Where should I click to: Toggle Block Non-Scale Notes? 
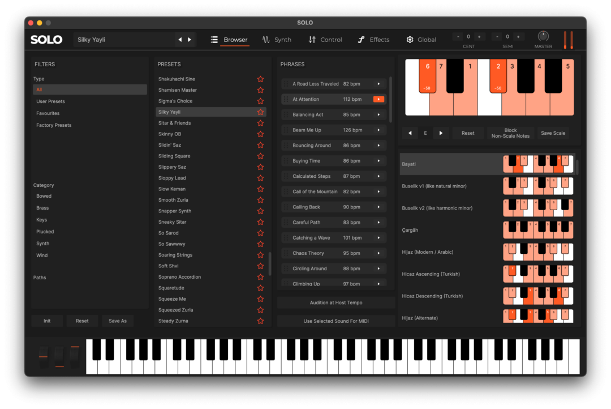tap(510, 133)
